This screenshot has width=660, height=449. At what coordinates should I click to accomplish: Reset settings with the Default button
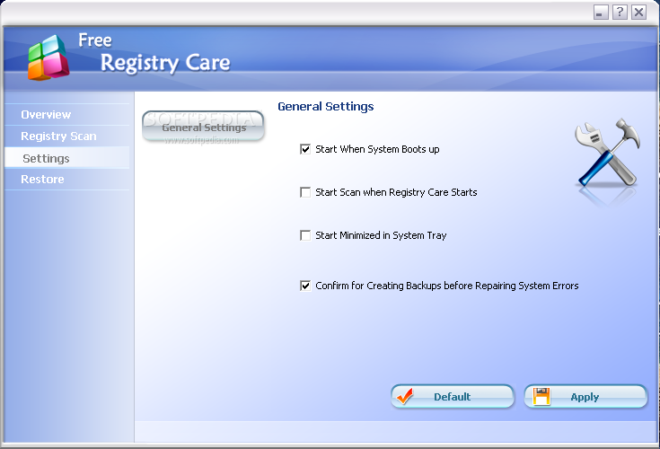[x=453, y=396]
